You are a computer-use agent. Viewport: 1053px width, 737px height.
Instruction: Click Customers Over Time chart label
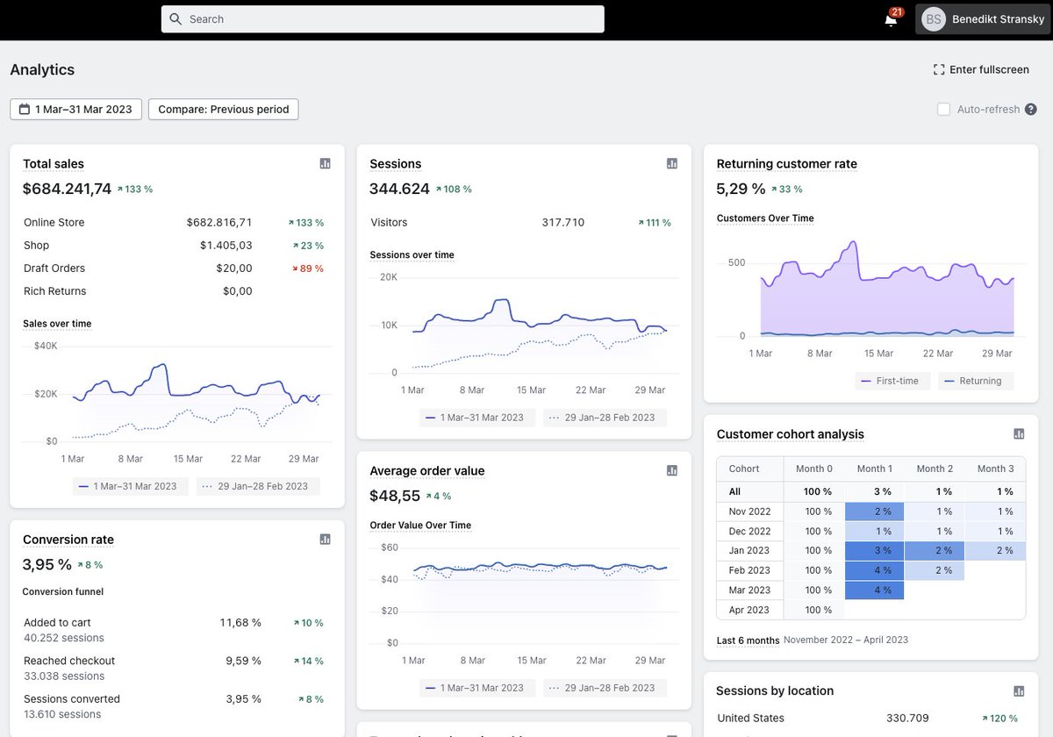click(765, 218)
